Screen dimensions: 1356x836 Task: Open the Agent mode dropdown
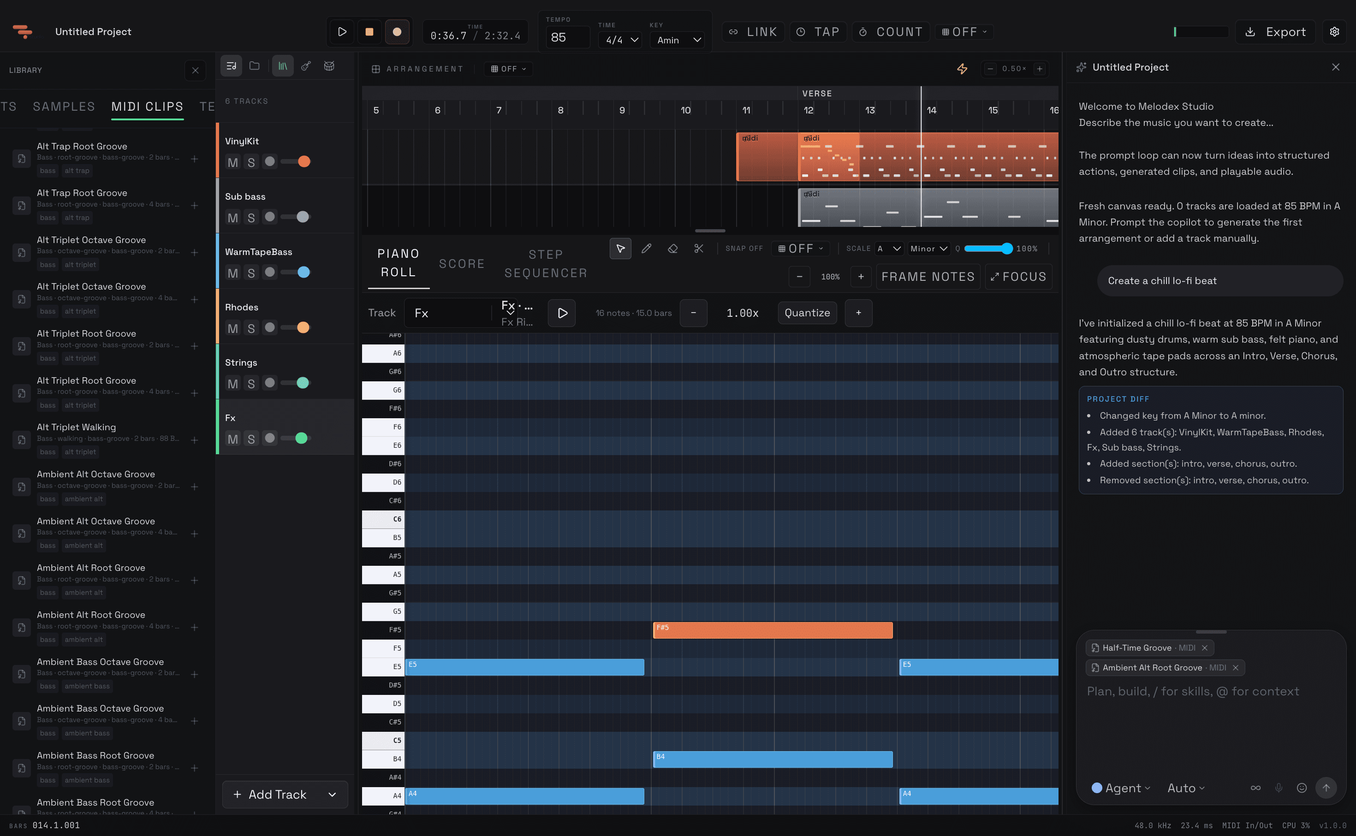coord(1121,788)
